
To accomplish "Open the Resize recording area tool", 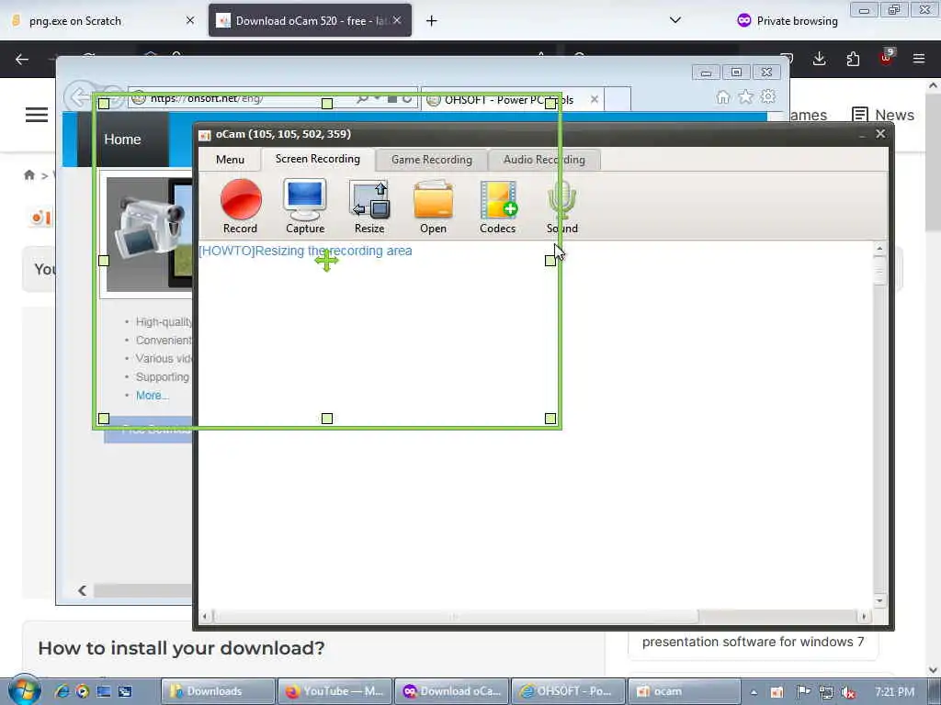I will [x=369, y=206].
